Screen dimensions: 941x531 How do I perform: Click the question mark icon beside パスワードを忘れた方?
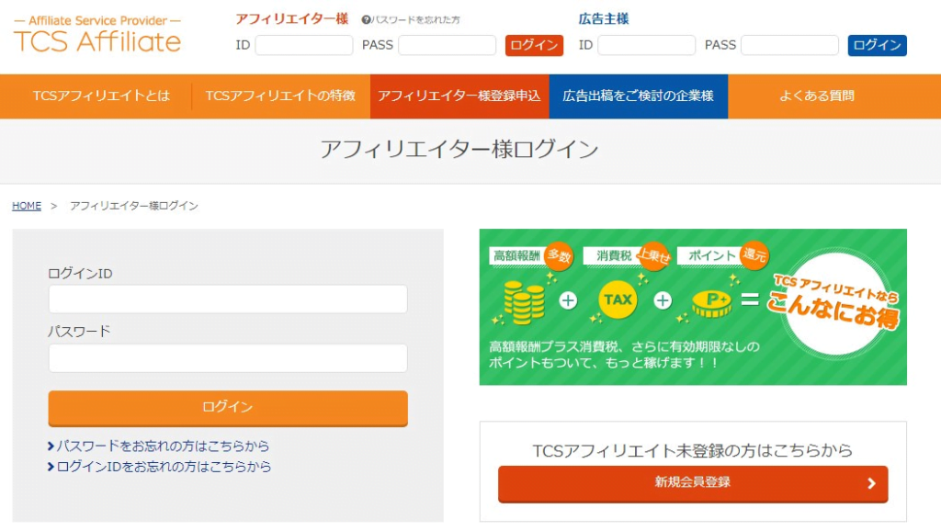click(366, 20)
